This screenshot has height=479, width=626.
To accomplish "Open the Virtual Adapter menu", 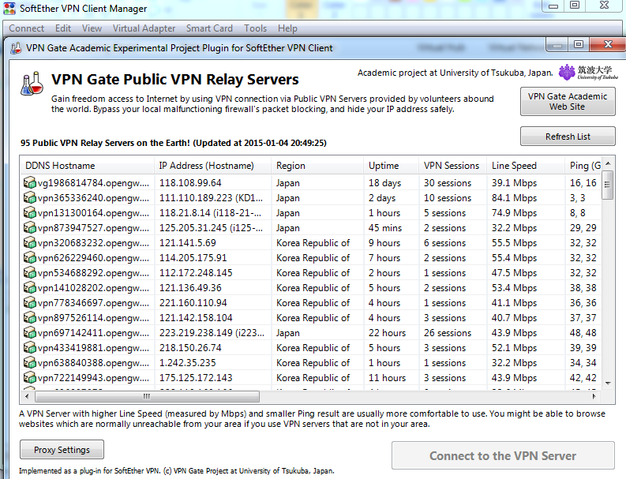I will tap(144, 28).
